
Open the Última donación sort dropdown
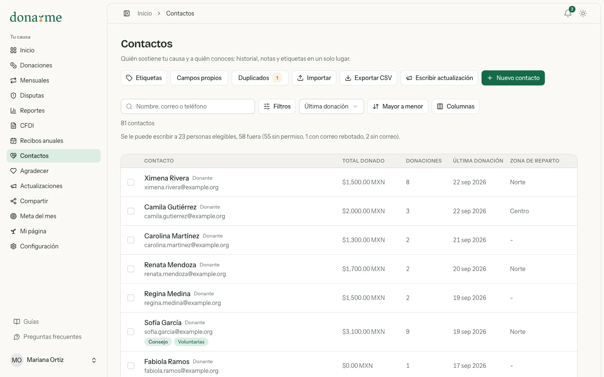[331, 106]
